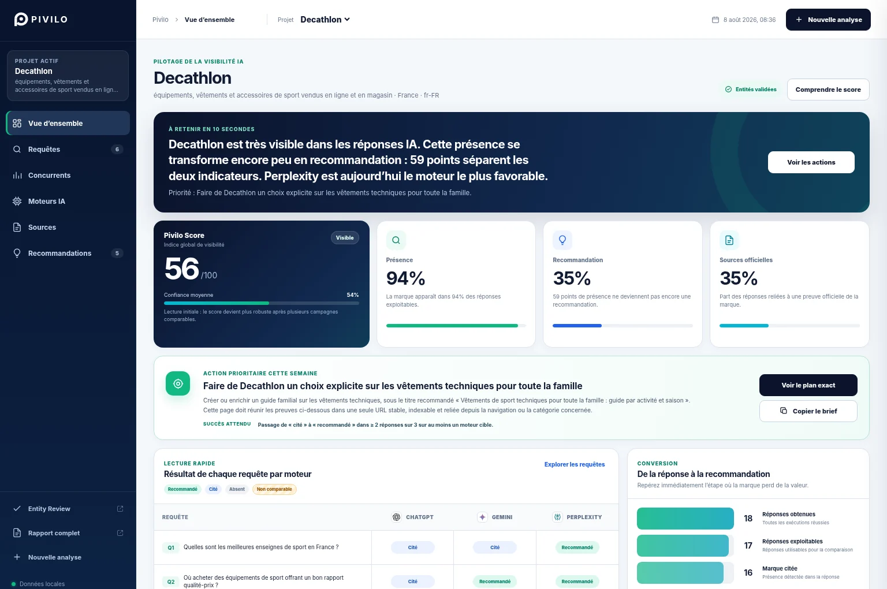The image size is (887, 589).
Task: Click the Vue d'ensemble breadcrumb
Action: point(210,20)
